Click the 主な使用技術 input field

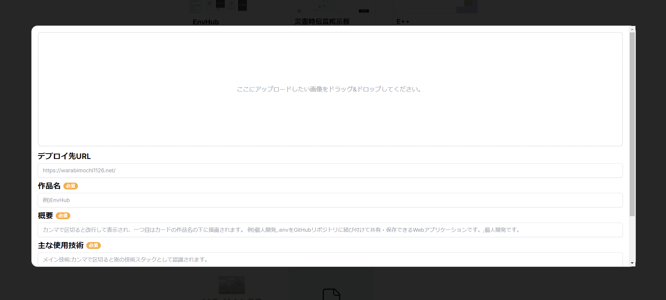click(330, 260)
